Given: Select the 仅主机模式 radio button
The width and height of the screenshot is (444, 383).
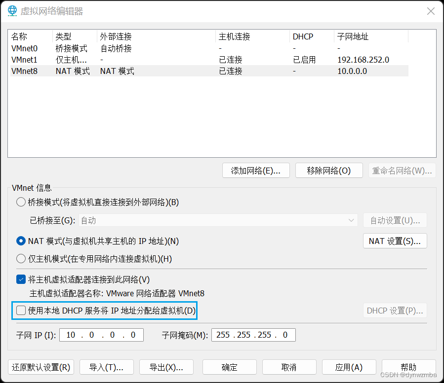Looking at the screenshot, I should click(21, 259).
